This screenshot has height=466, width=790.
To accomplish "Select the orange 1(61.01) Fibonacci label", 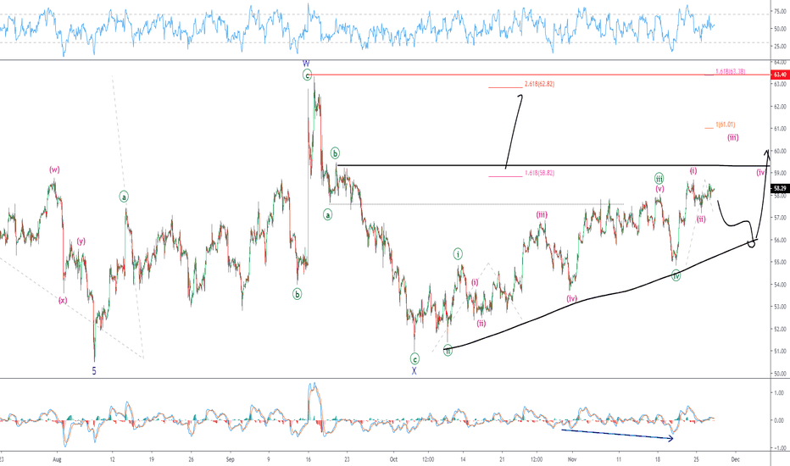I will coord(725,125).
